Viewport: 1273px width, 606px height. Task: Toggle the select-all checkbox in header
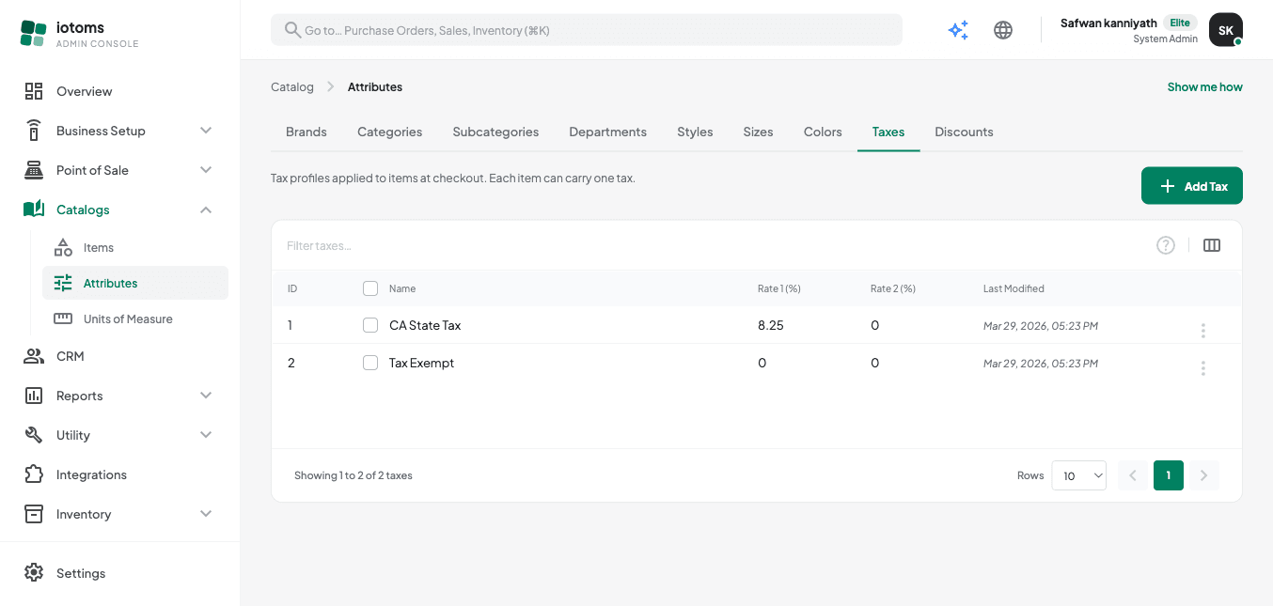[370, 288]
